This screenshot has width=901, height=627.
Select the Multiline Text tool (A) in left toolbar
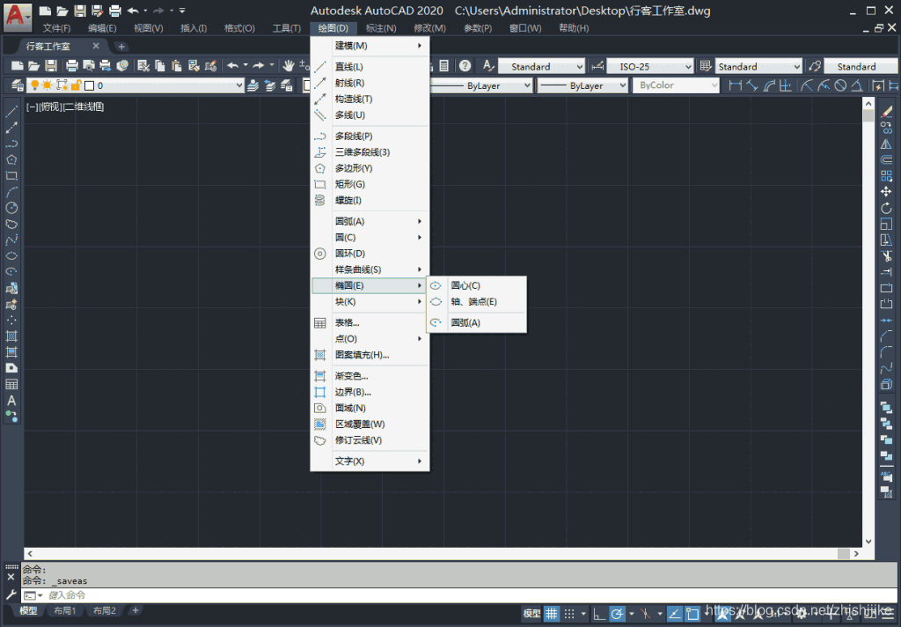click(x=11, y=401)
